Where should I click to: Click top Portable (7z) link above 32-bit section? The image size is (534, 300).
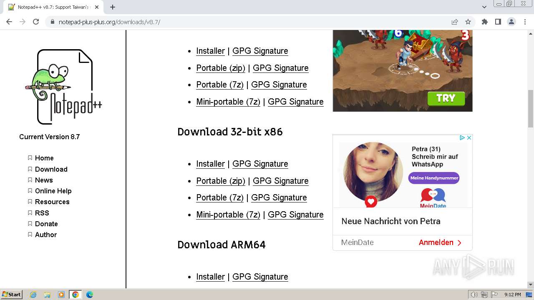[220, 85]
